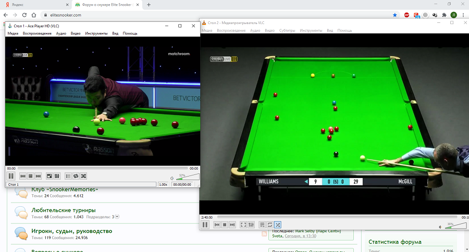469x252 pixels.
Task: Open Chrome three-dot menu
Action: tap(464, 15)
